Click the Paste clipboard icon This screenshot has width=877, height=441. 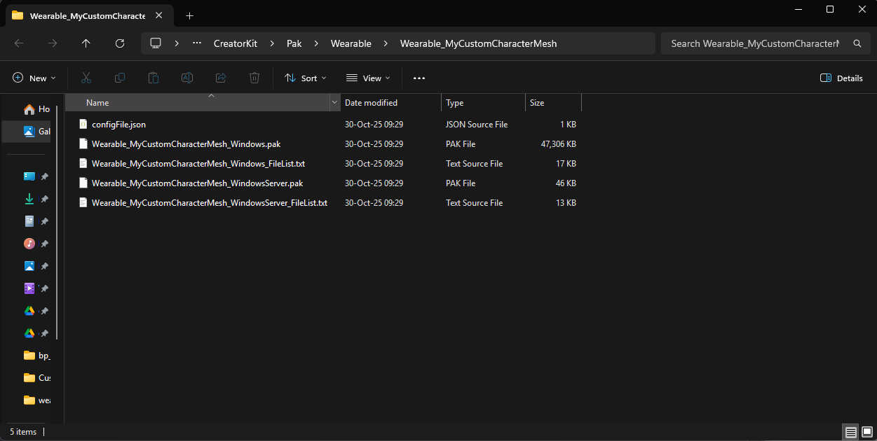(154, 78)
